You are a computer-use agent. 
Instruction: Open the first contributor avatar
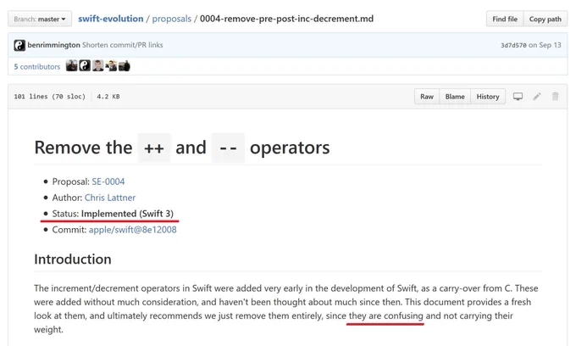pos(72,65)
